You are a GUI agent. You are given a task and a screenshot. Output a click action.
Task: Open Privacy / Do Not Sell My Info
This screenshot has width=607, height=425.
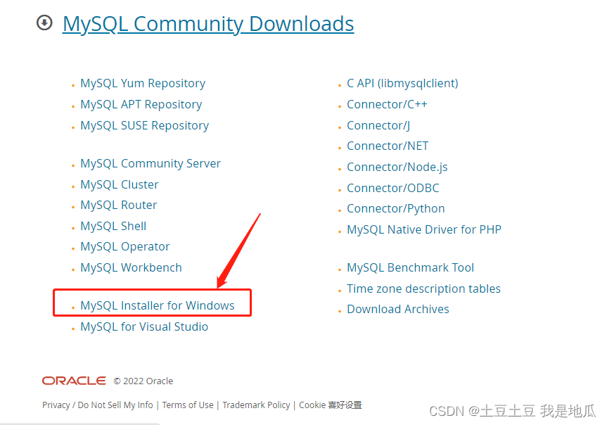(x=98, y=405)
